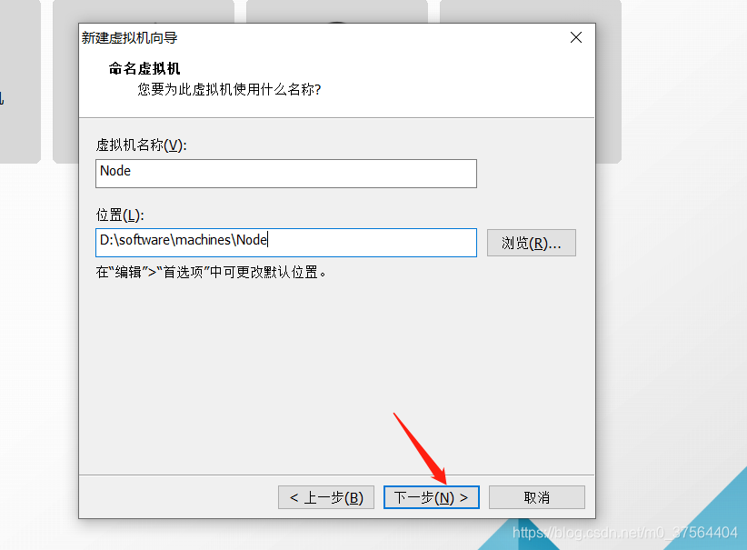Click the 虚拟机名称 field containing Node
The width and height of the screenshot is (747, 550).
pyautogui.click(x=286, y=174)
